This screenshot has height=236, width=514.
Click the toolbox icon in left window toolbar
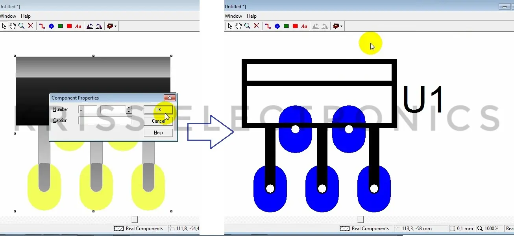coord(110,26)
